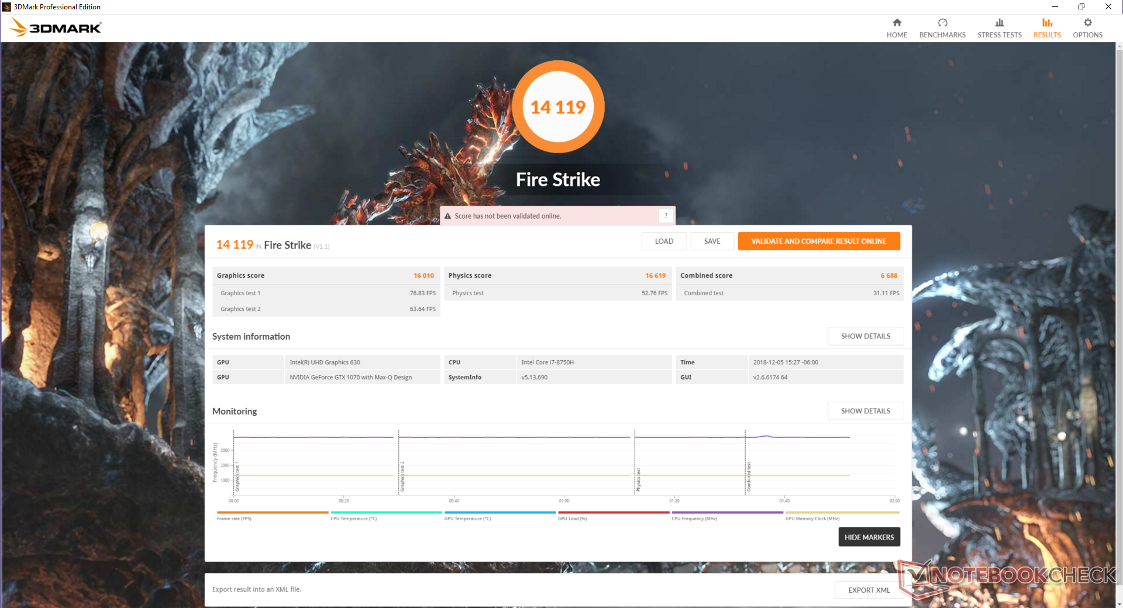This screenshot has height=608, width=1123.
Task: Click 'Score has not been validated online' message
Action: tap(508, 216)
